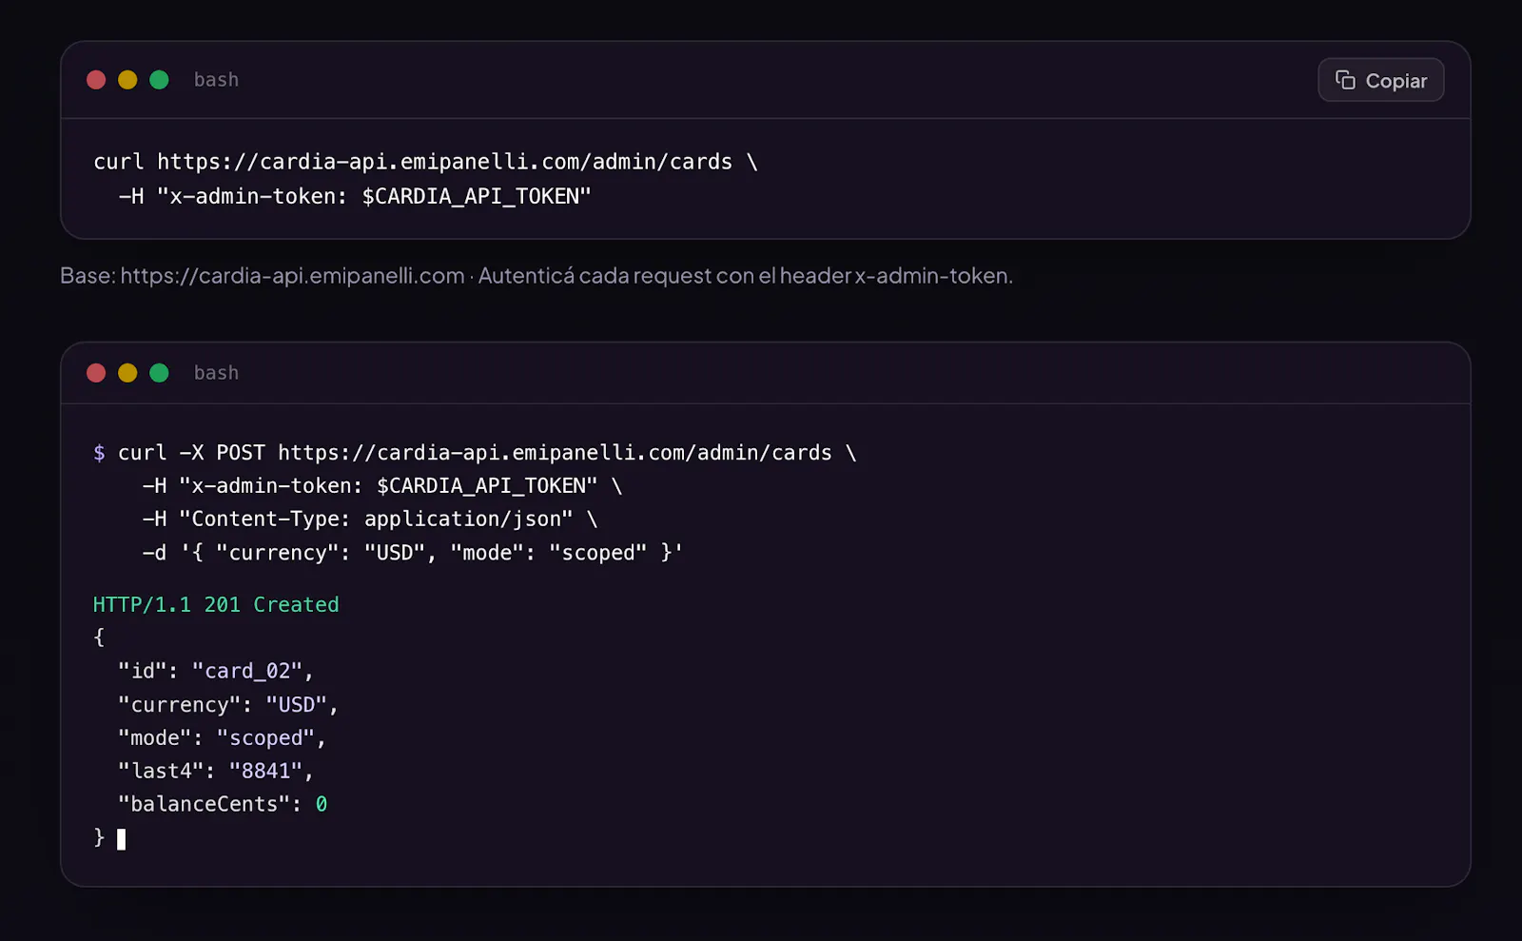Click the blinking cursor after the closing brace
1522x941 pixels.
coord(121,838)
